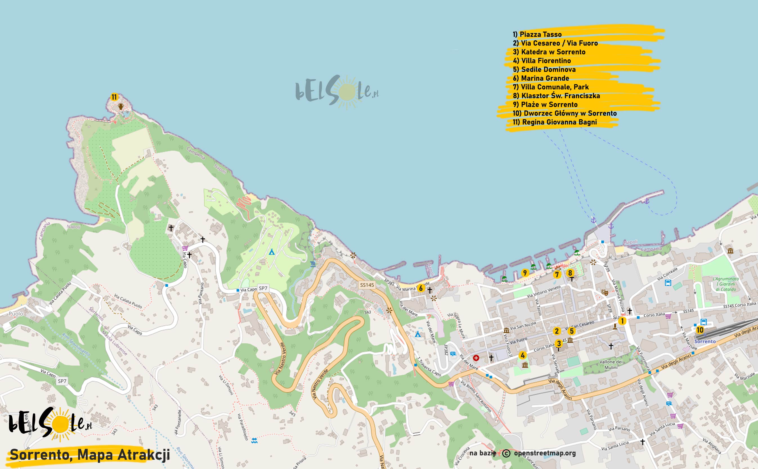Click openstreetmap.org attribution text

coord(545,453)
